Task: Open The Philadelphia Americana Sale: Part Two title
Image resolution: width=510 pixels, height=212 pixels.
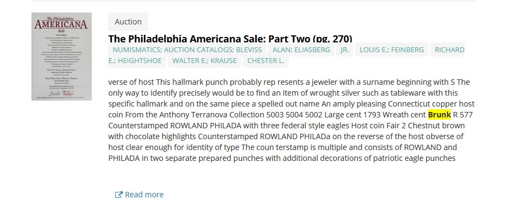Action: click(x=230, y=39)
